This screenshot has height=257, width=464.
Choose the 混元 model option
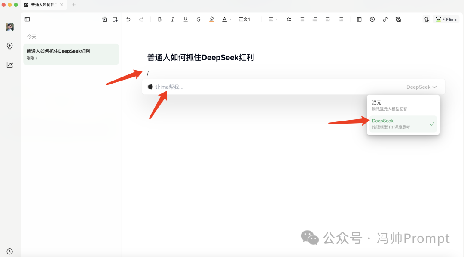[x=403, y=106]
